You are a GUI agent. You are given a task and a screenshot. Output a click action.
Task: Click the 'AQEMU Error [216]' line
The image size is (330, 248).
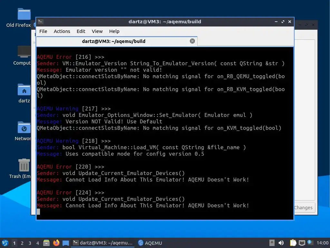tap(71, 57)
